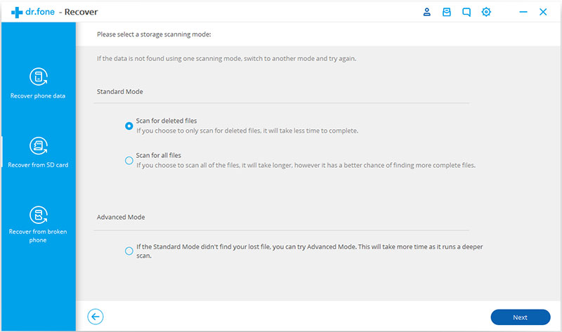562x332 pixels.
Task: Go back with the arrow button
Action: (x=96, y=317)
